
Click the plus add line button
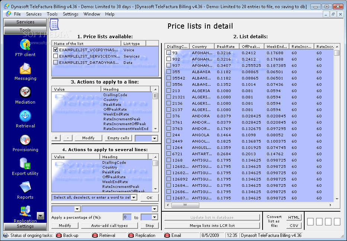click(x=56, y=138)
